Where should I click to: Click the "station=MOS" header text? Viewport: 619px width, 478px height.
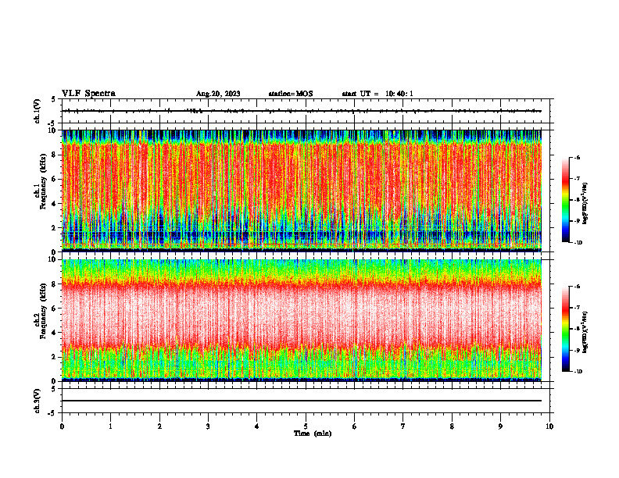(x=291, y=94)
